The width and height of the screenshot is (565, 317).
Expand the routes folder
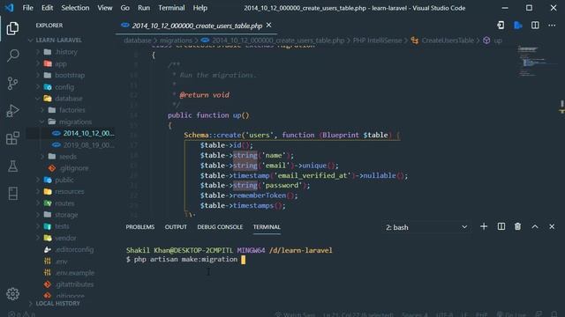[64, 203]
